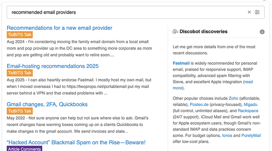Click the Article Comments category badge
Screen dimensions: 272x151
click(24, 149)
